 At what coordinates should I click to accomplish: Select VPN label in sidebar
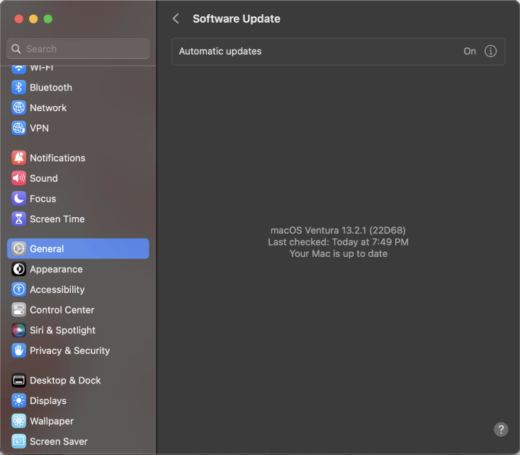coord(39,128)
